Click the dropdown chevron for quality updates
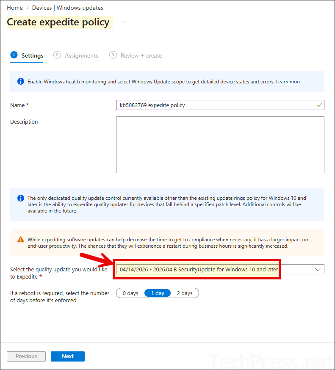 [x=317, y=269]
